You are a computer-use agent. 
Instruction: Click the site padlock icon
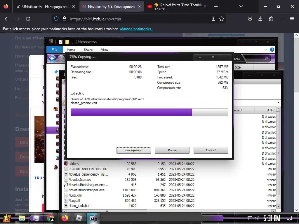65,19
